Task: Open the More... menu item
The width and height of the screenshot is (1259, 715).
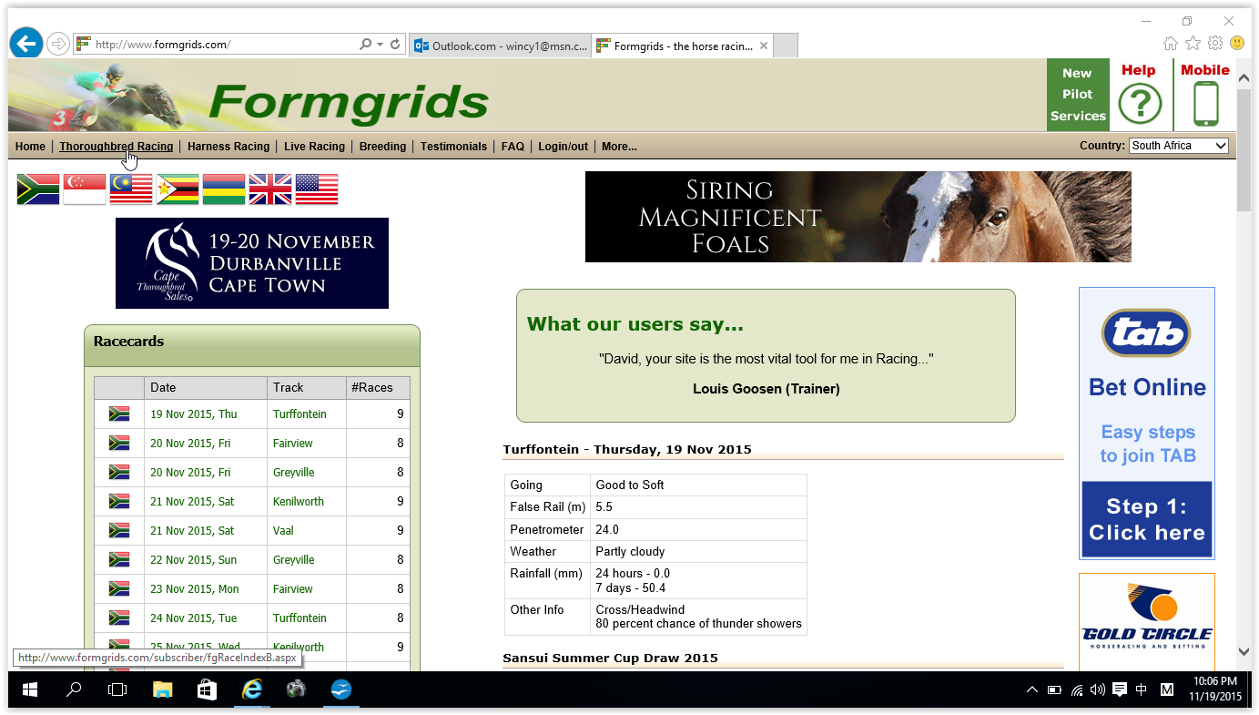Action: pos(619,147)
